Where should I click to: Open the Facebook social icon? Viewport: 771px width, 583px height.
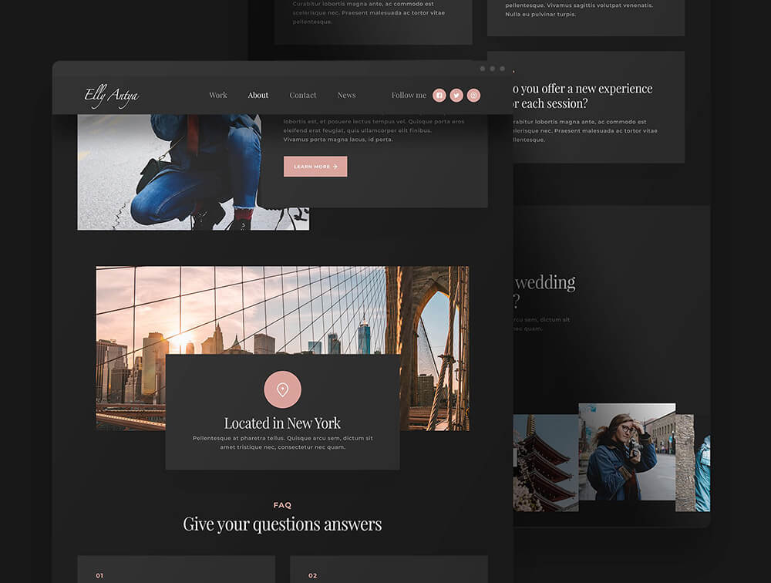click(x=439, y=96)
